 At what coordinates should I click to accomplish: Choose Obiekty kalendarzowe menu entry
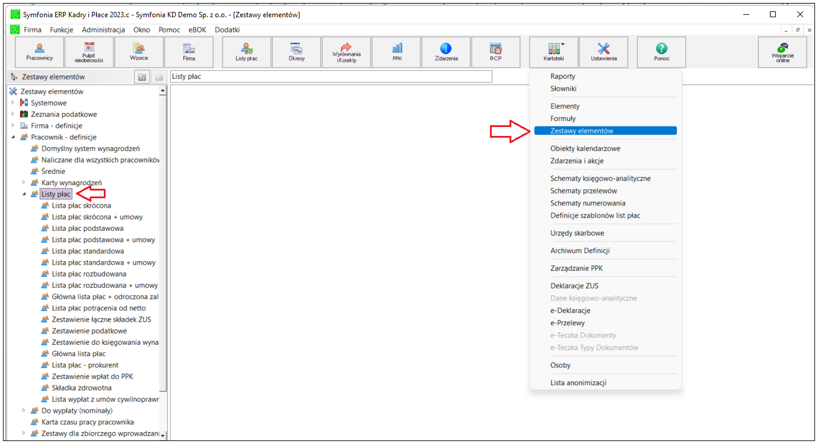coord(605,148)
